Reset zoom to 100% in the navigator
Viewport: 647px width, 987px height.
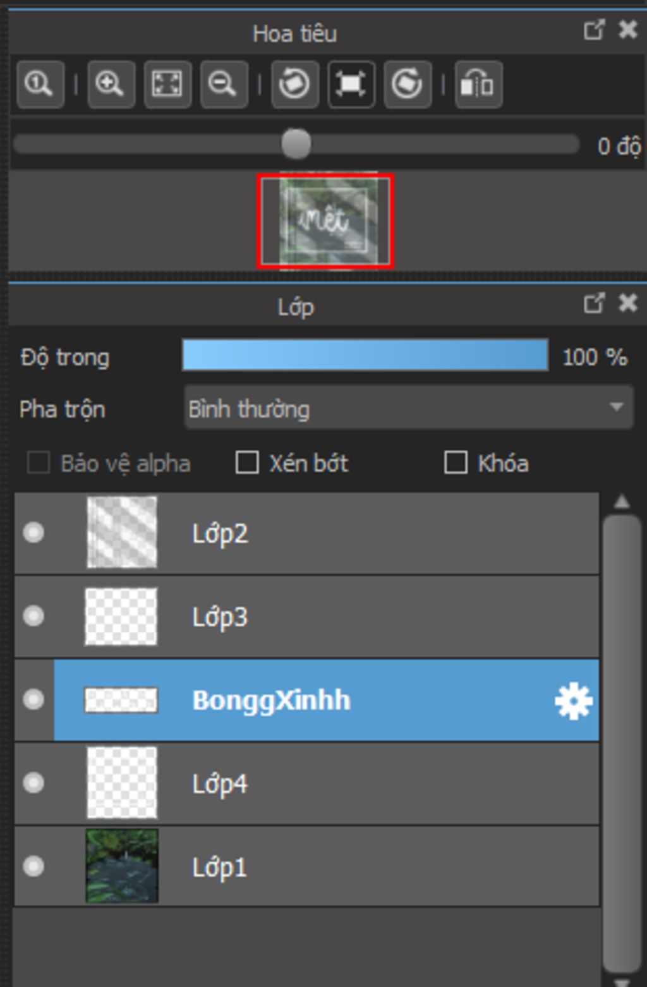click(x=40, y=84)
